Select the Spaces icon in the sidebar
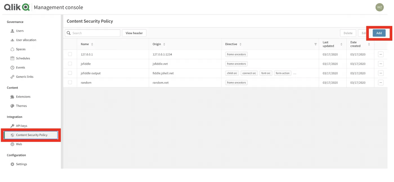The height and width of the screenshot is (182, 394). tap(12, 49)
